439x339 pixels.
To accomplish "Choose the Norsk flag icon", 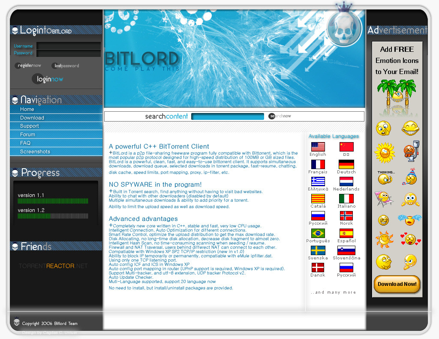I will [346, 216].
